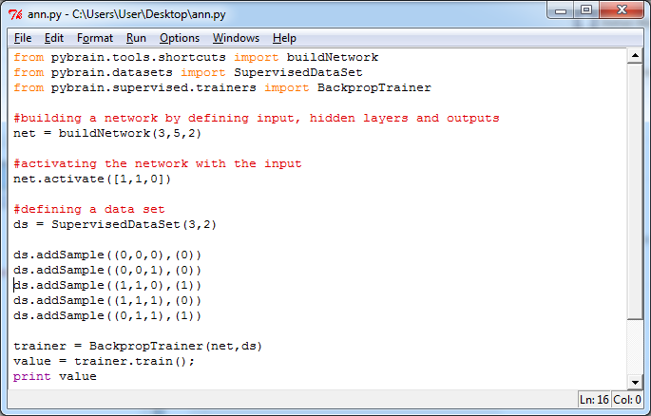Click the '#defining a data set' comment
This screenshot has height=416, width=651.
tap(88, 210)
